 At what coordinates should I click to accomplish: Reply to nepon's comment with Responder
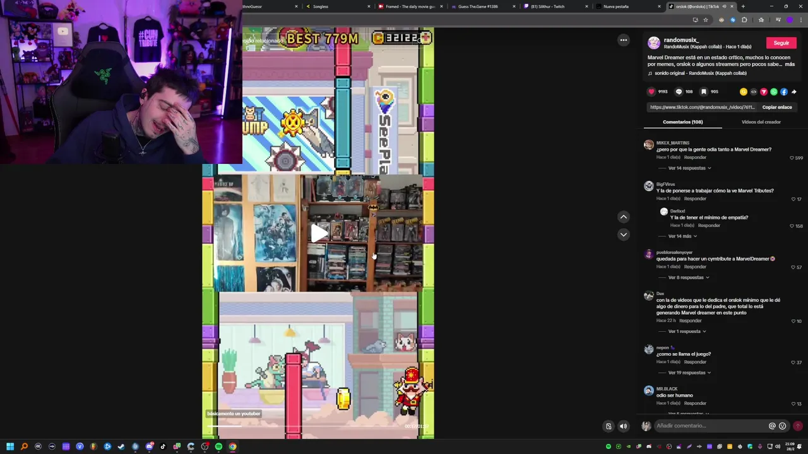click(x=695, y=362)
